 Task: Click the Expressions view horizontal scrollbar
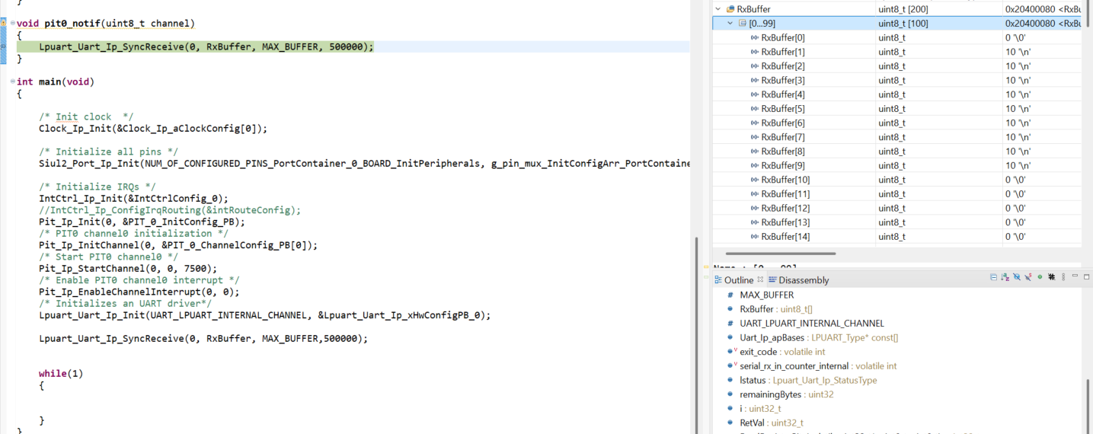(781, 254)
